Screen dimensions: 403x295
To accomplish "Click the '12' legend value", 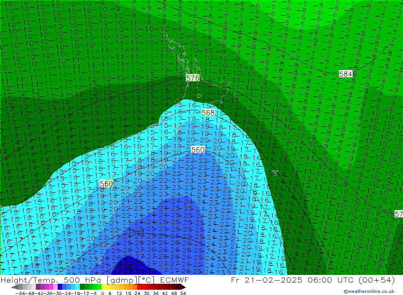I will tap(119, 293).
